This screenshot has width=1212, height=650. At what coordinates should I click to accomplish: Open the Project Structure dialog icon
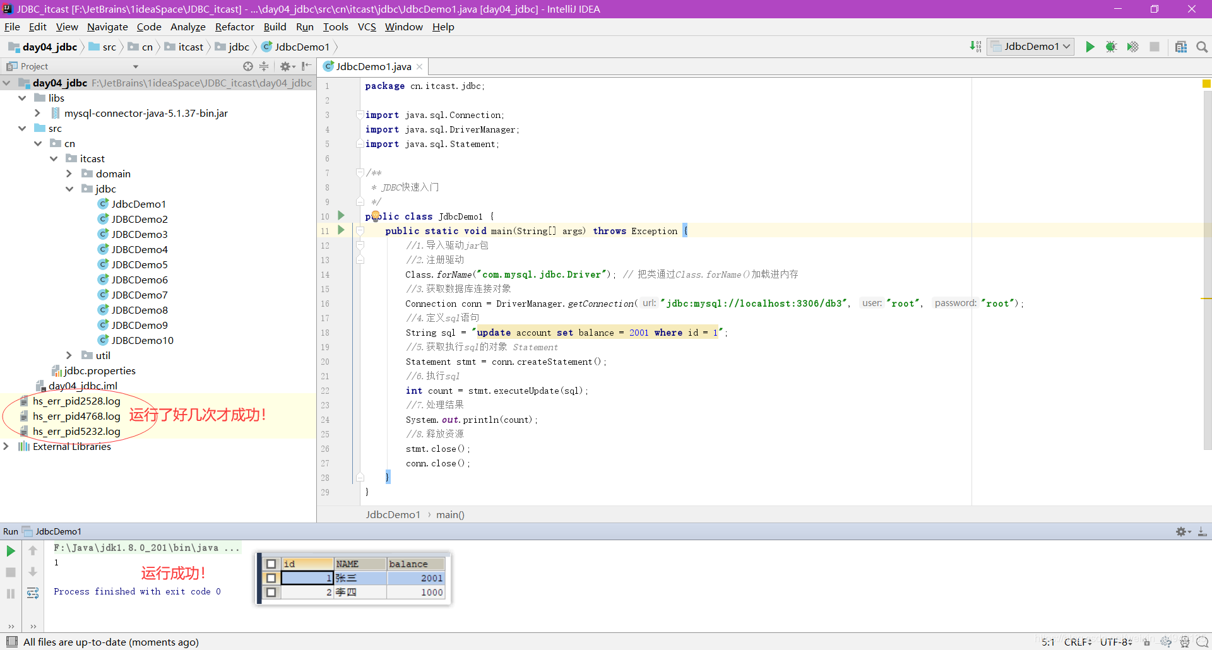point(1181,47)
